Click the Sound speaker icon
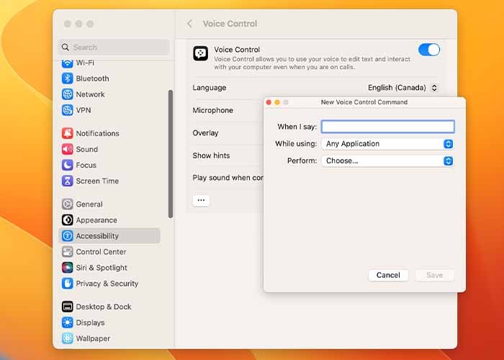The height and width of the screenshot is (360, 504). pos(67,149)
